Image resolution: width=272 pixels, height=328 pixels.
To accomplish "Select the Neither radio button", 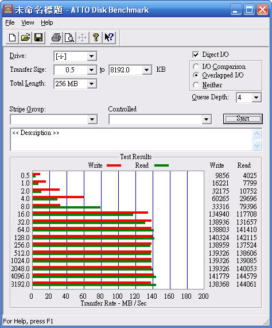I will (196, 85).
